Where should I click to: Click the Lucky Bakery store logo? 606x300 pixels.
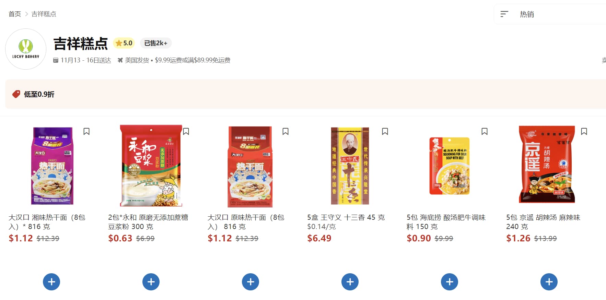26,49
